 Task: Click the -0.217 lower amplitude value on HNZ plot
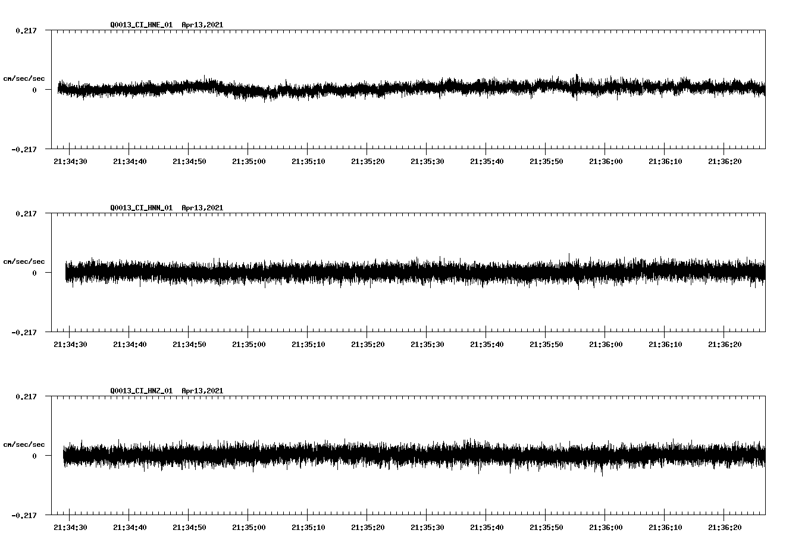click(24, 516)
